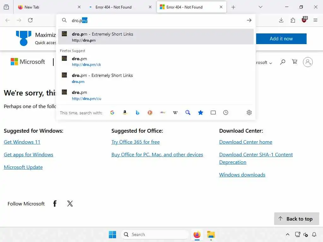
Task: Search this time with Amazon
Action: point(125,112)
